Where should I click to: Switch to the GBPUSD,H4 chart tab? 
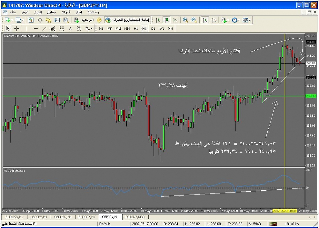tap(63, 217)
